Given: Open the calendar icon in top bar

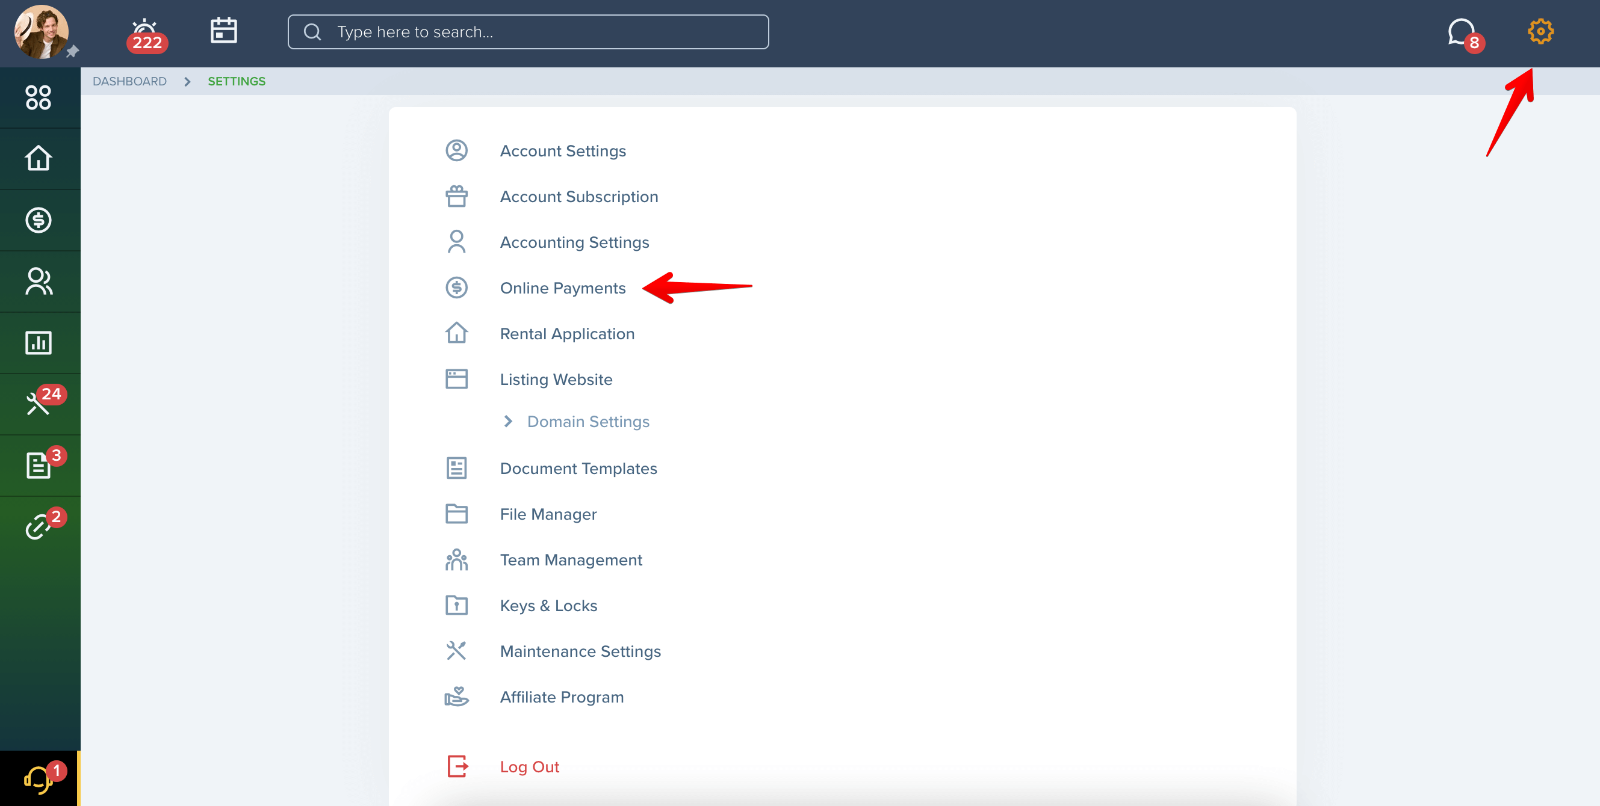Looking at the screenshot, I should [x=223, y=30].
